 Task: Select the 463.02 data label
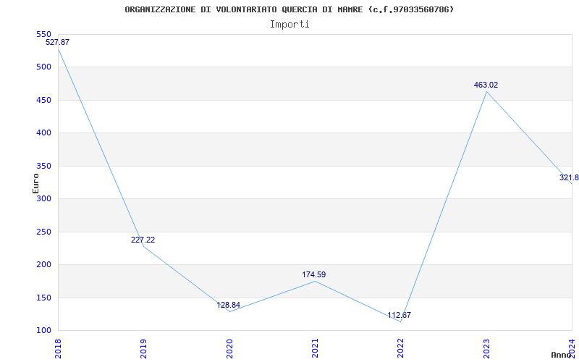[486, 85]
